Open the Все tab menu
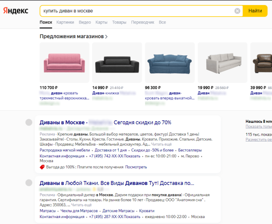The width and height of the screenshot is (272, 224). pyautogui.click(x=162, y=22)
